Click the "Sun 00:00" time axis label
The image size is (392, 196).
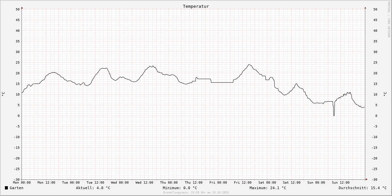[316, 183]
